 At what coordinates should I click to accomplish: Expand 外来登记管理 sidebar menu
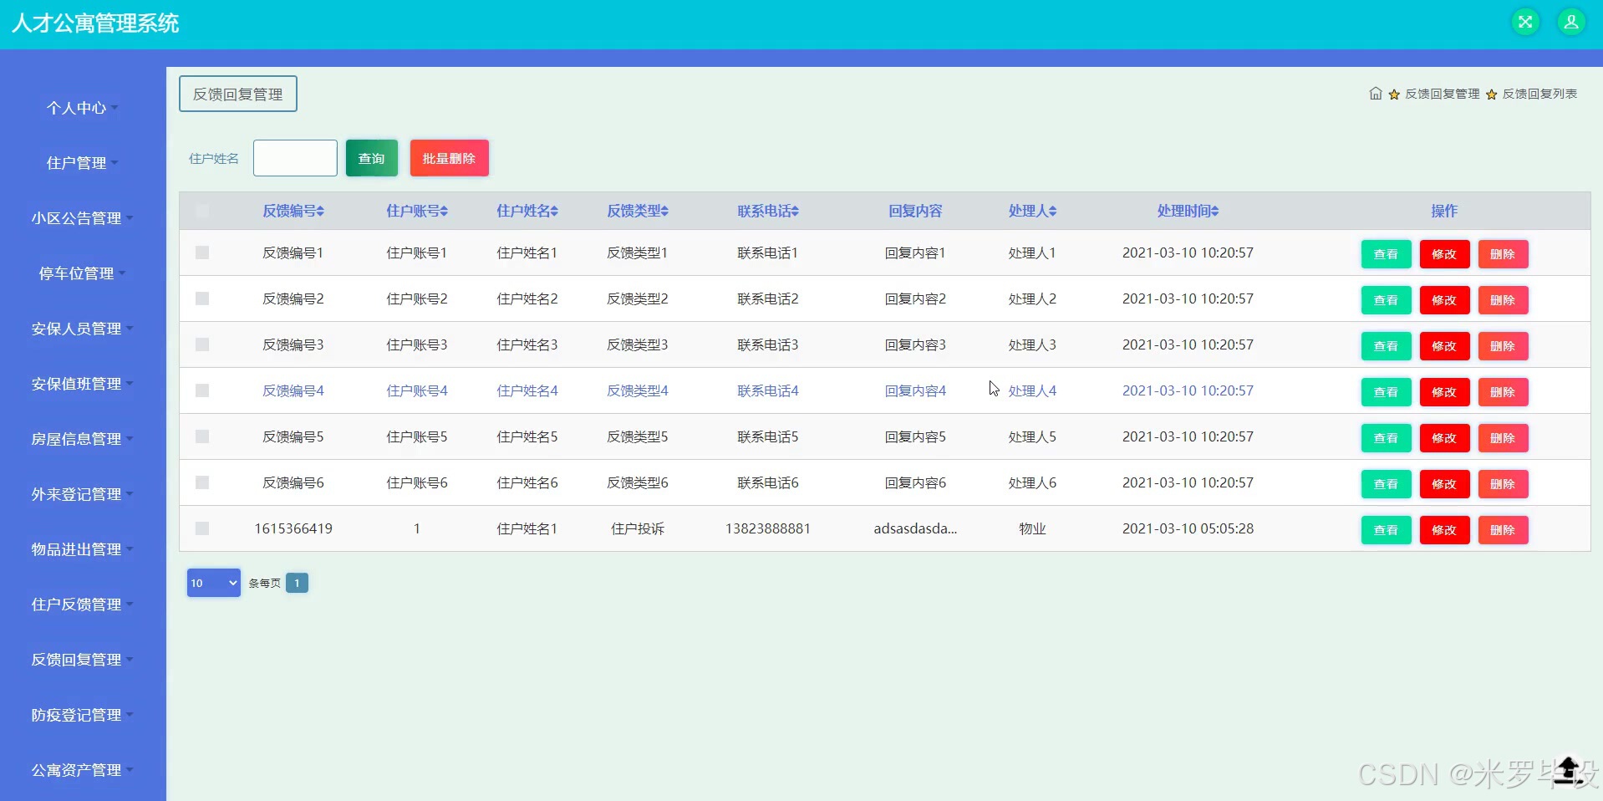pyautogui.click(x=83, y=494)
